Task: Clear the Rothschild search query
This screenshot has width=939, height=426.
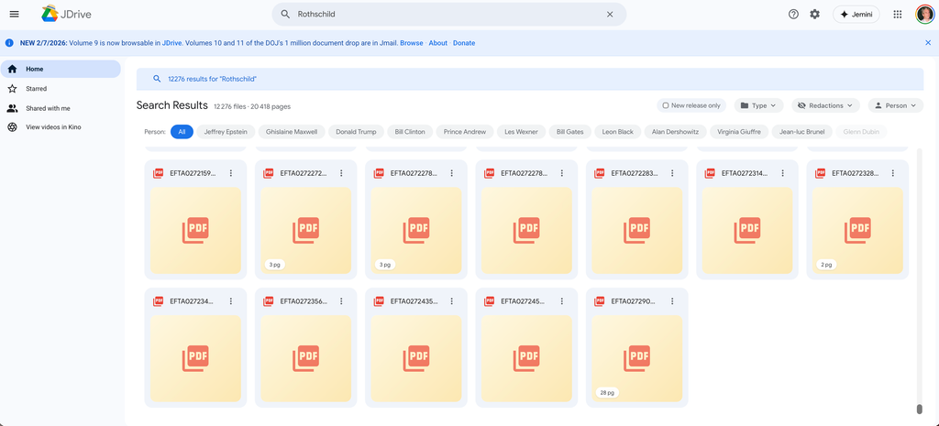Action: coord(610,15)
